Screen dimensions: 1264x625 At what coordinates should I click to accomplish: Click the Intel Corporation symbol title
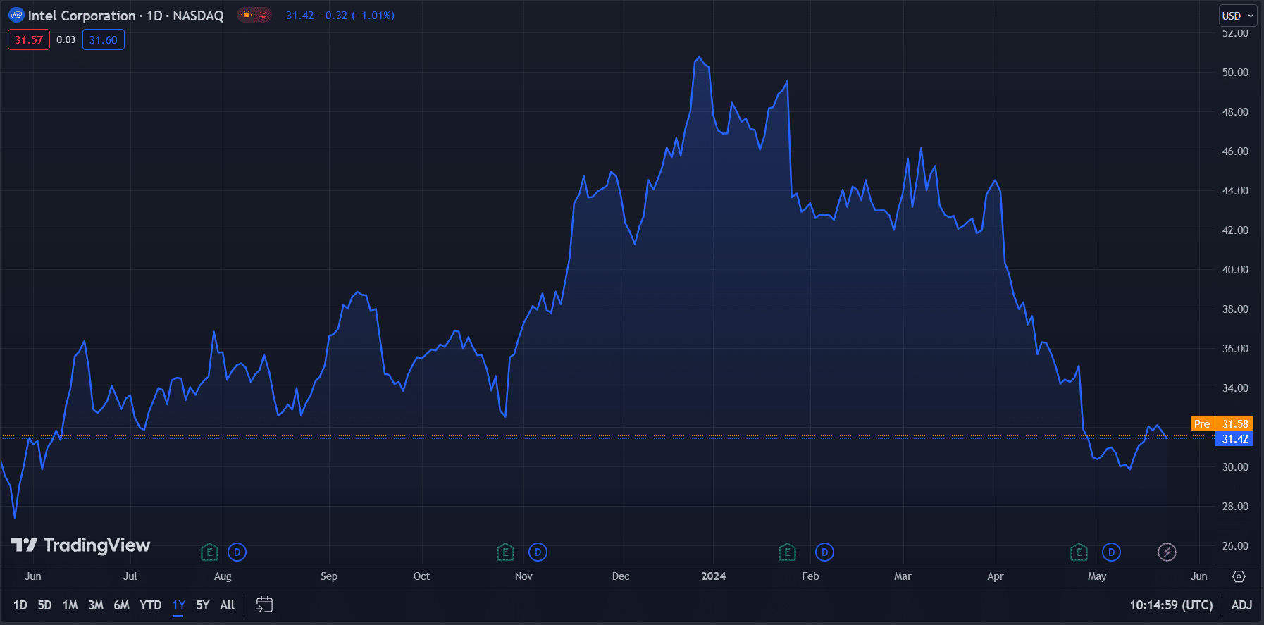82,16
